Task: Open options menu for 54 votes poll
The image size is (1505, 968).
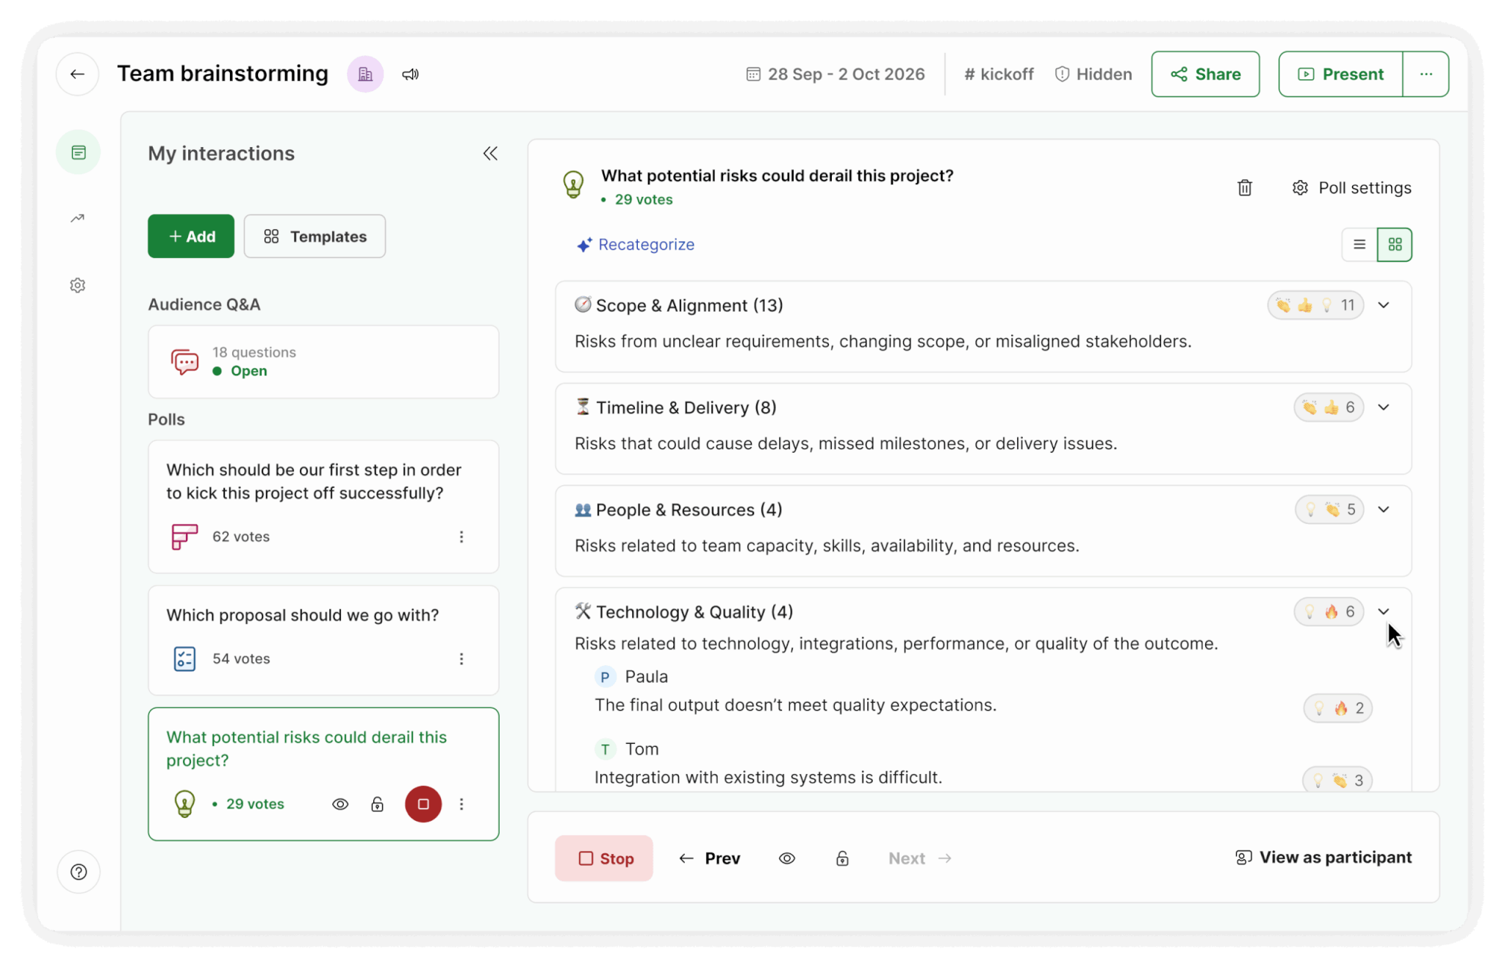Action: pos(461,659)
